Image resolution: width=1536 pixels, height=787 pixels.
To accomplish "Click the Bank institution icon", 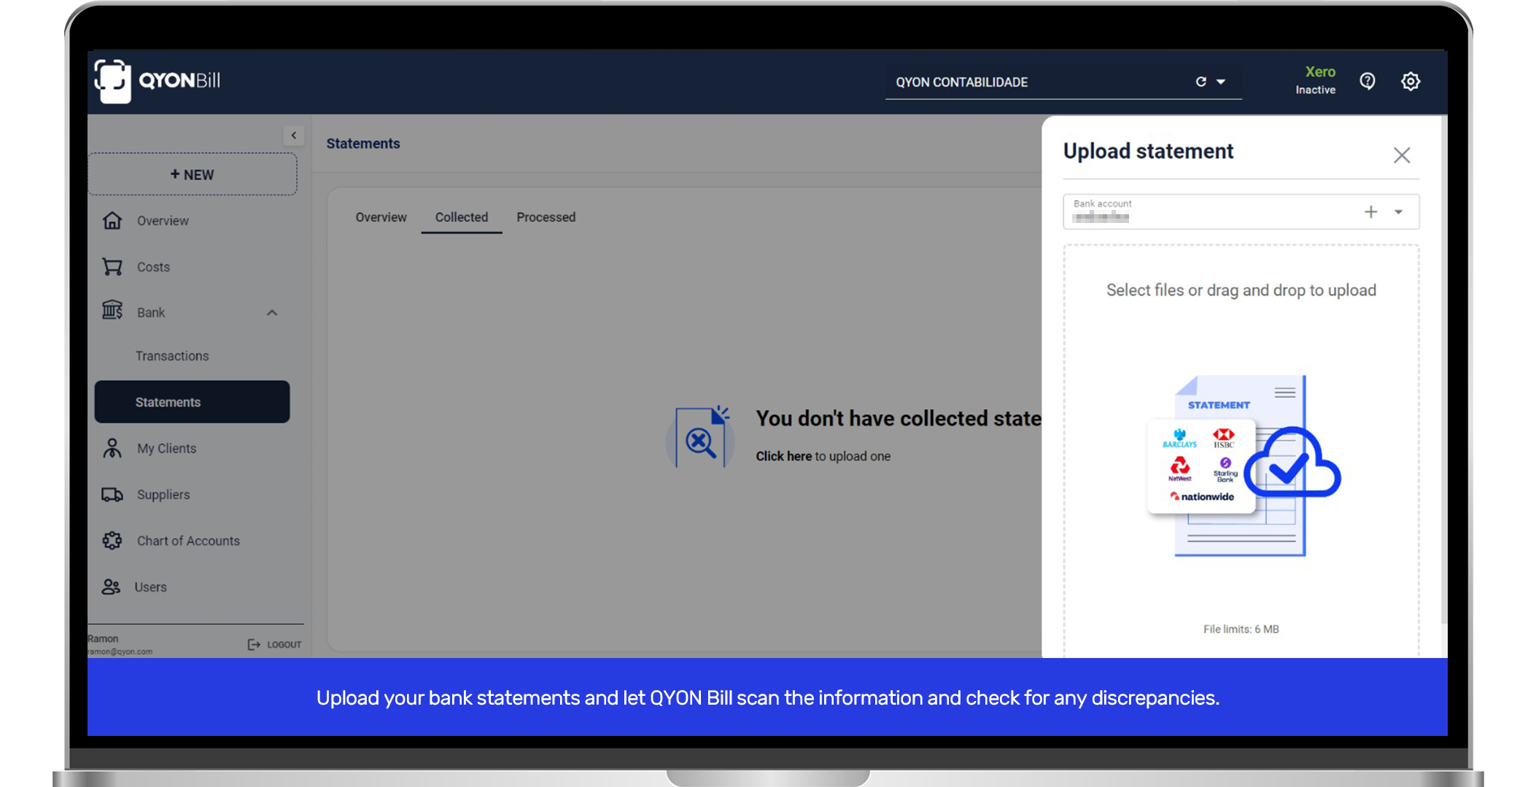I will (x=112, y=311).
